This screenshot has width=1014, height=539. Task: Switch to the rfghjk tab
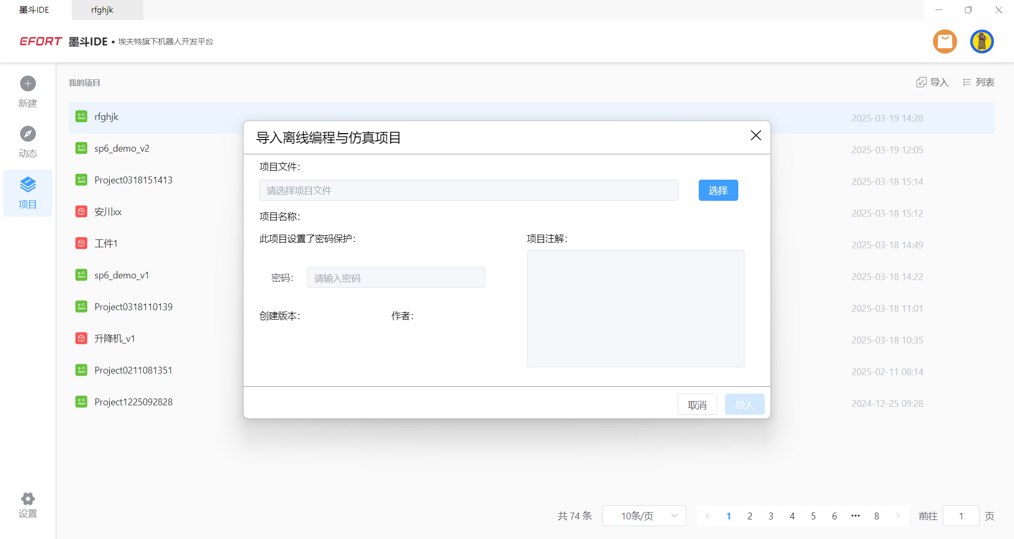pos(102,10)
